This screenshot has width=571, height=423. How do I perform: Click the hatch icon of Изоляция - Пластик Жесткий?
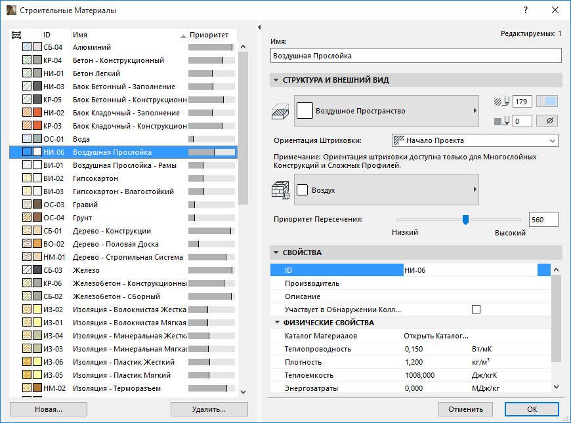[27, 361]
